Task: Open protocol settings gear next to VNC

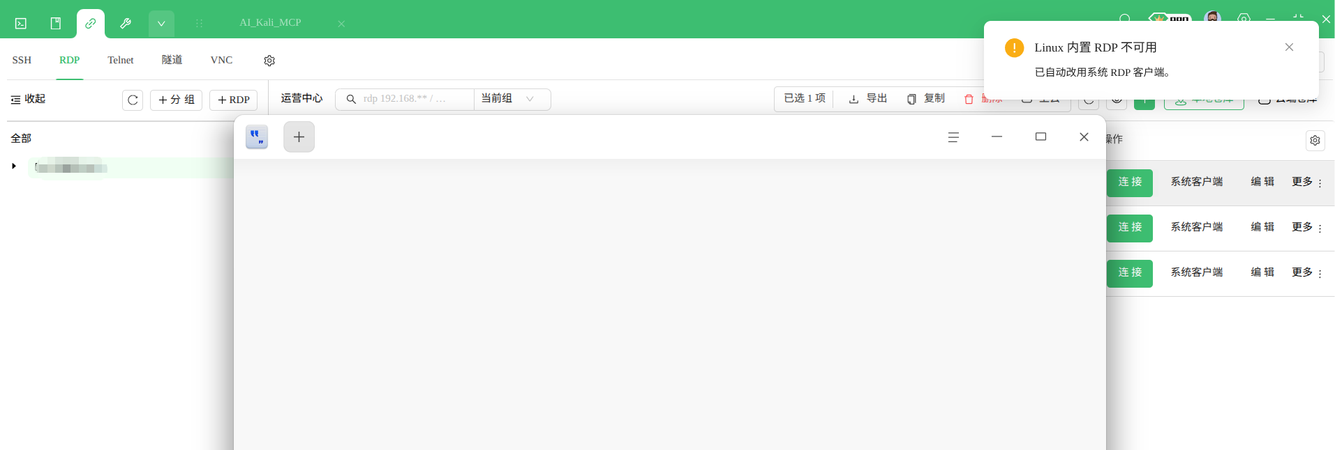Action: tap(269, 61)
